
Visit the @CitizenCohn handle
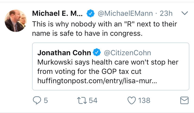tap(128, 53)
